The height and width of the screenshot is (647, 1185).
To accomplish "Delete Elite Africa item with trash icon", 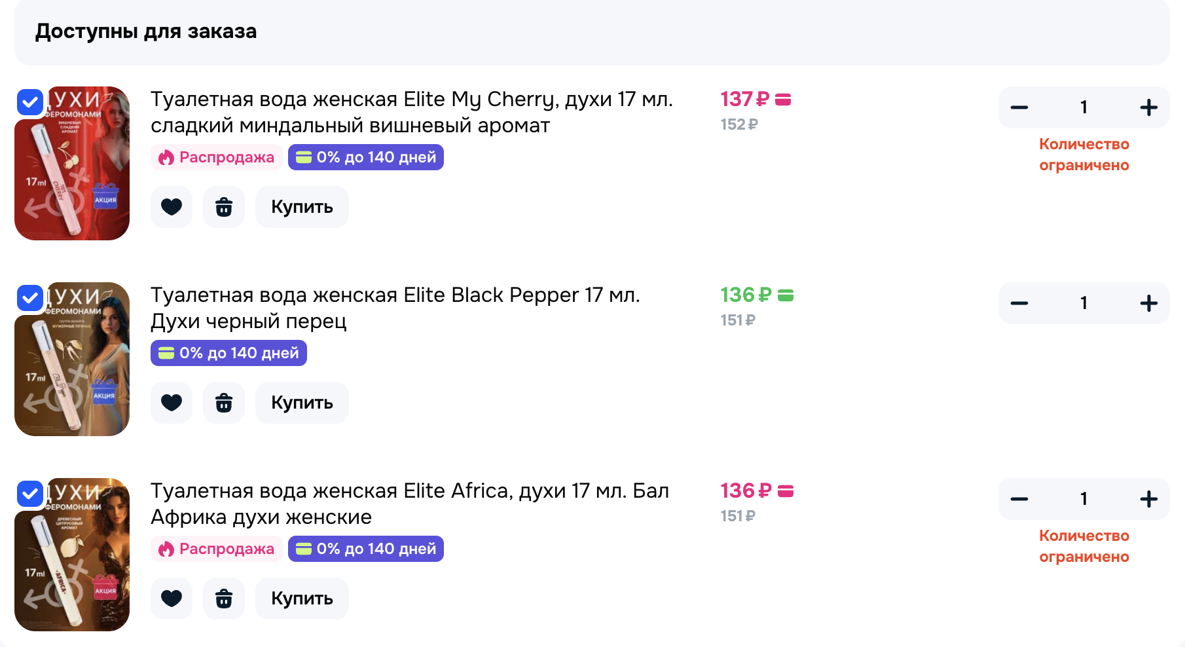I will coord(224,599).
